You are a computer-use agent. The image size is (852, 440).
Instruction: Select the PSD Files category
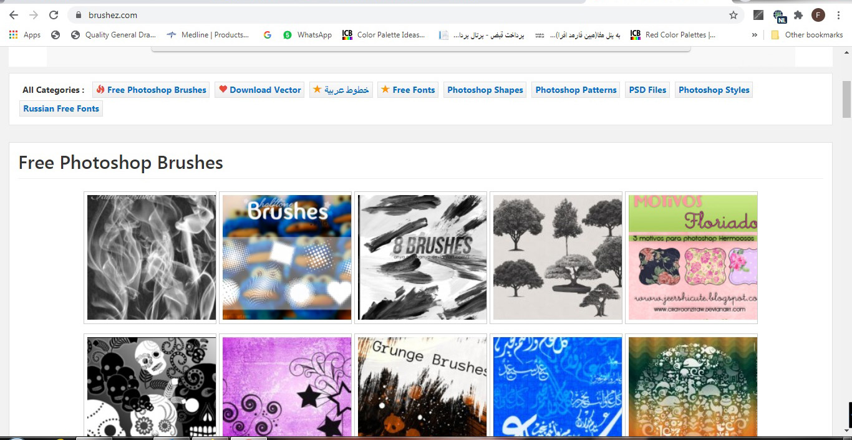point(647,90)
